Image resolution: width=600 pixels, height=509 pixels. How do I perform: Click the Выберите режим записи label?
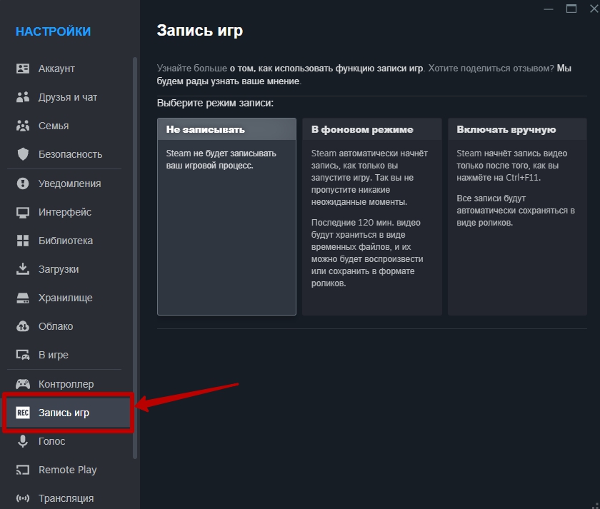coord(215,104)
